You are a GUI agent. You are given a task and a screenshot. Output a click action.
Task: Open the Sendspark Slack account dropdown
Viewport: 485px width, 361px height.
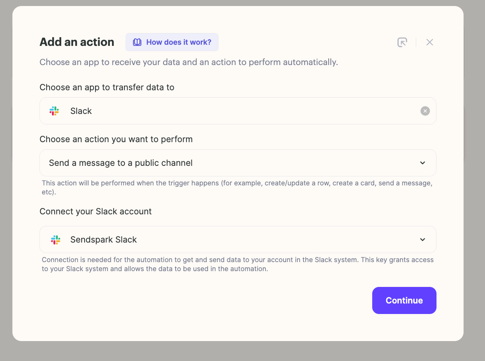pos(238,240)
